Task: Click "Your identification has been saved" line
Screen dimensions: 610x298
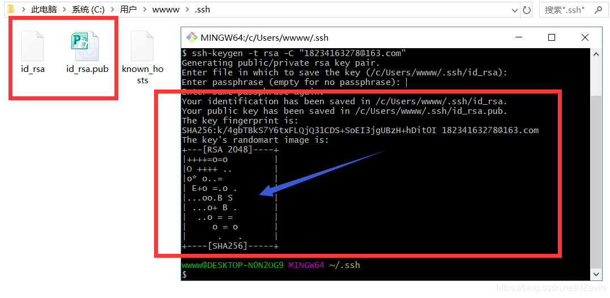Action: point(345,101)
